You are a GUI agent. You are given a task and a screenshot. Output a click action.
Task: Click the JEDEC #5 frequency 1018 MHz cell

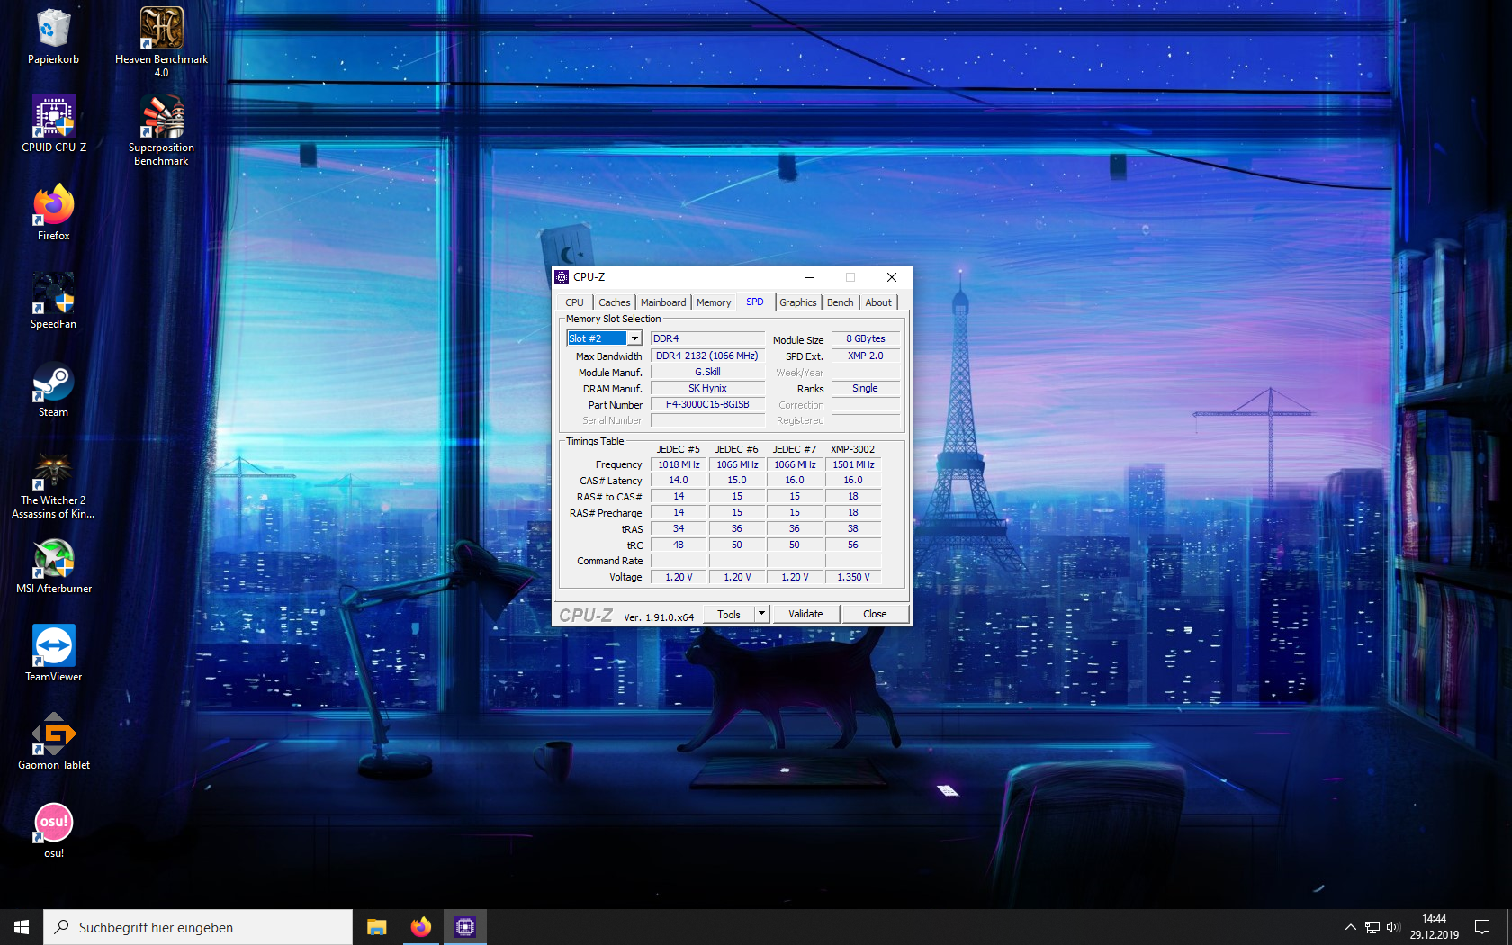click(x=679, y=464)
